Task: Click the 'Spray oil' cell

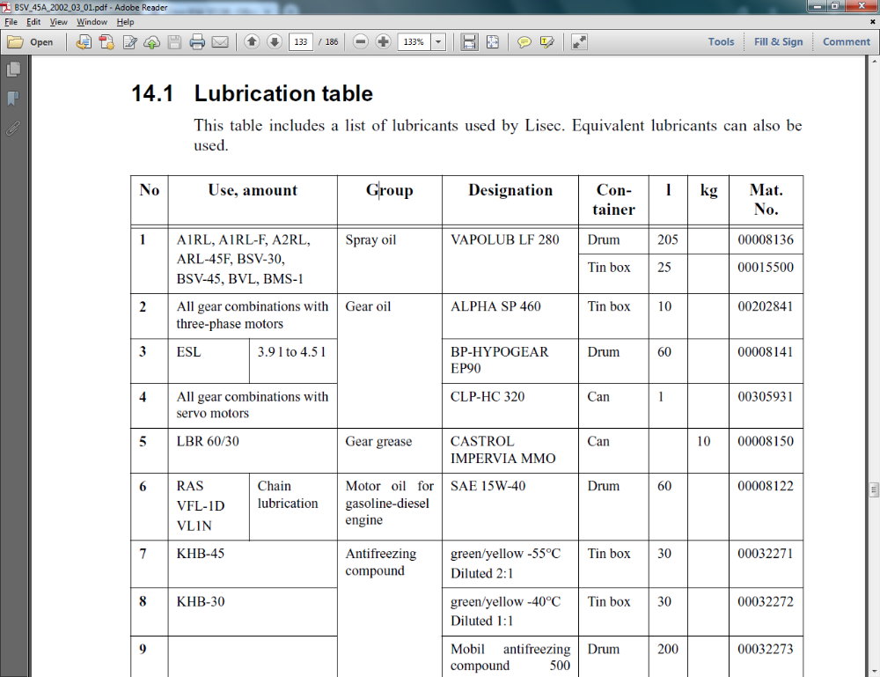Action: coord(370,239)
